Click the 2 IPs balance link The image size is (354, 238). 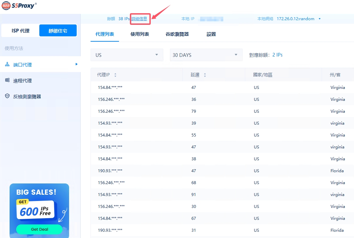pyautogui.click(x=277, y=55)
